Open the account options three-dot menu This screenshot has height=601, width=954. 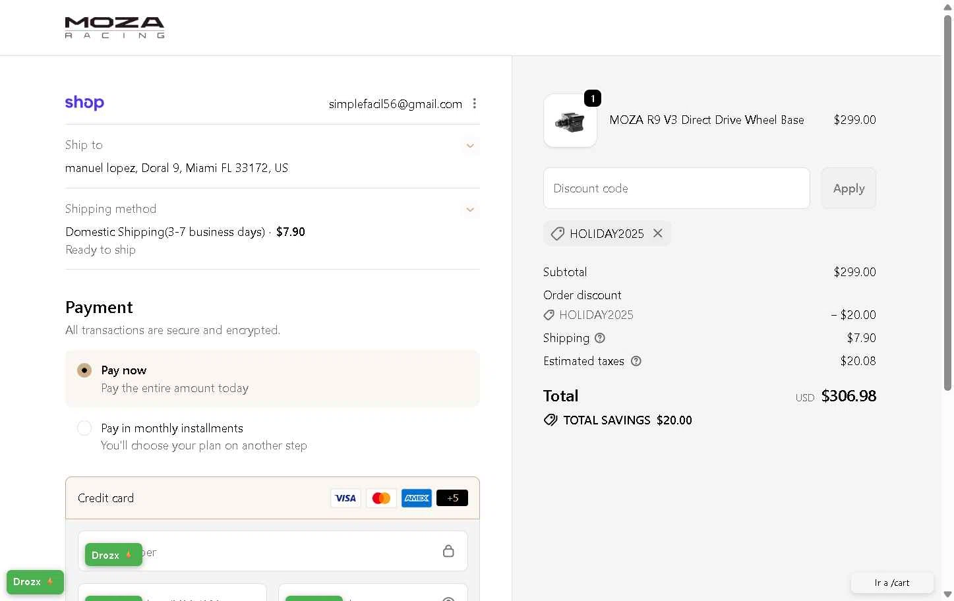(475, 103)
